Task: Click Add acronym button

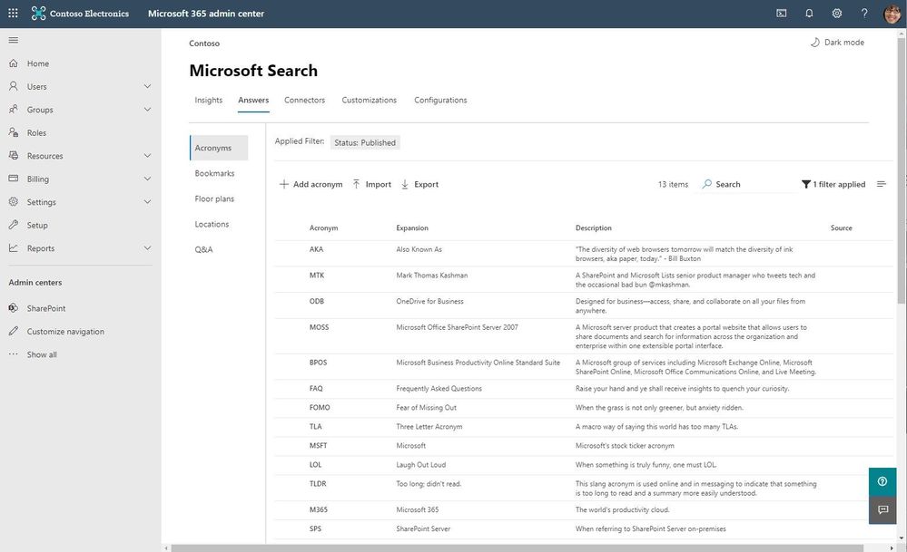Action: (311, 184)
